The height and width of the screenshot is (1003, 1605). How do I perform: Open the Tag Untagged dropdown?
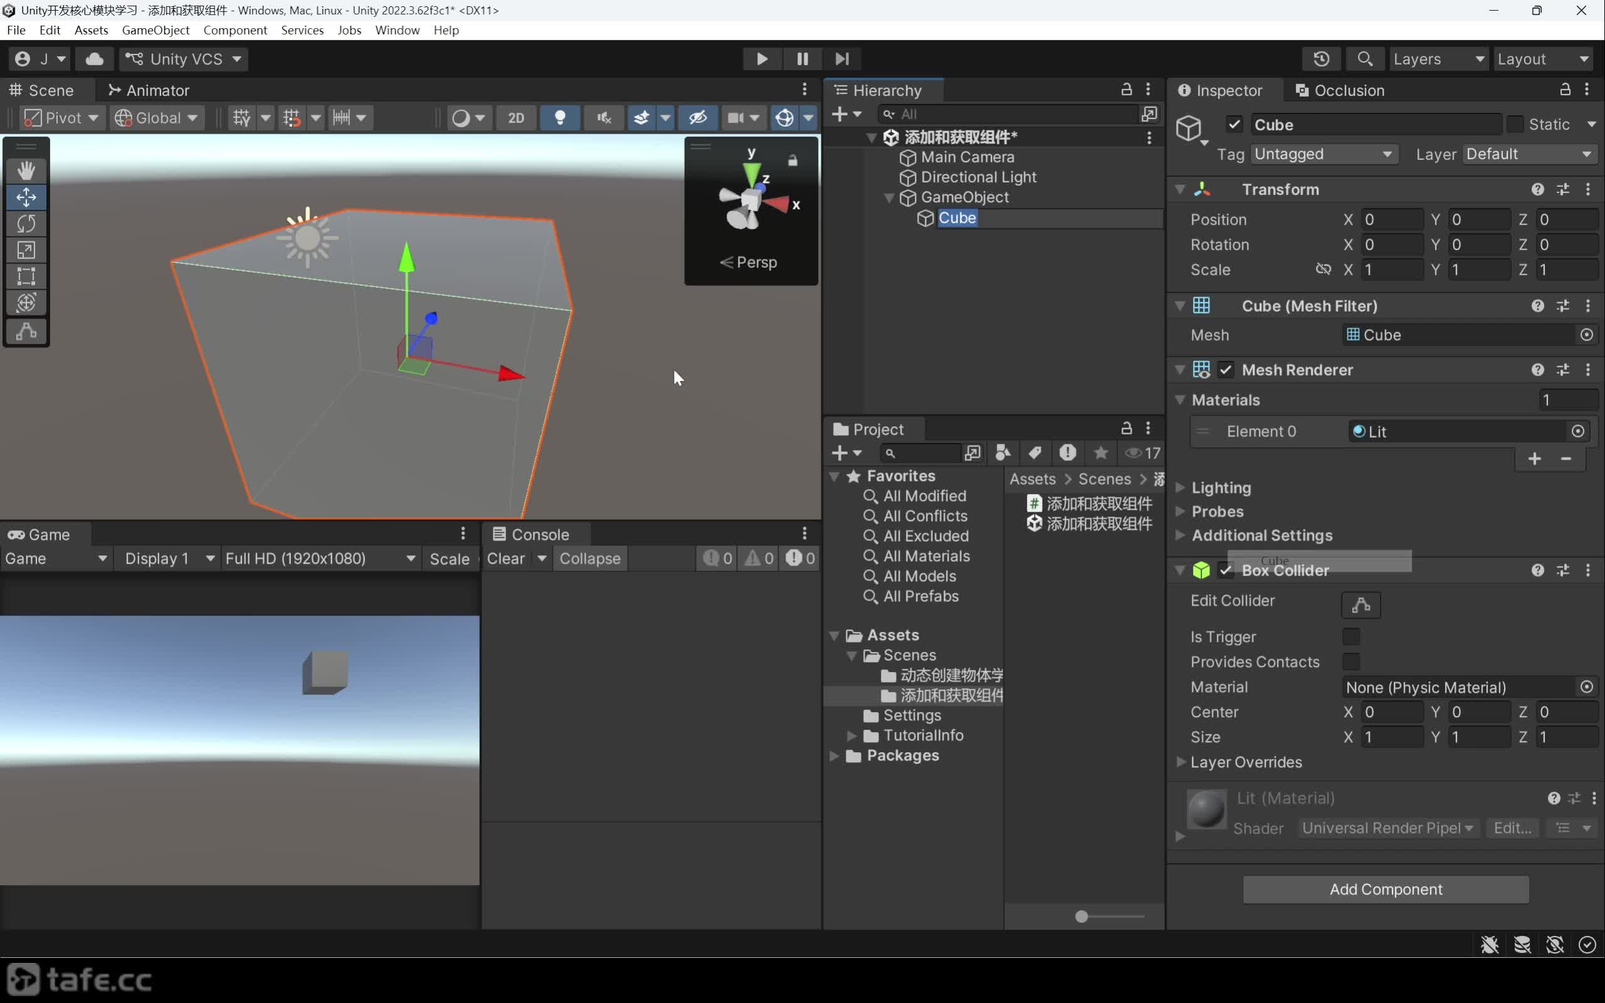(1323, 155)
